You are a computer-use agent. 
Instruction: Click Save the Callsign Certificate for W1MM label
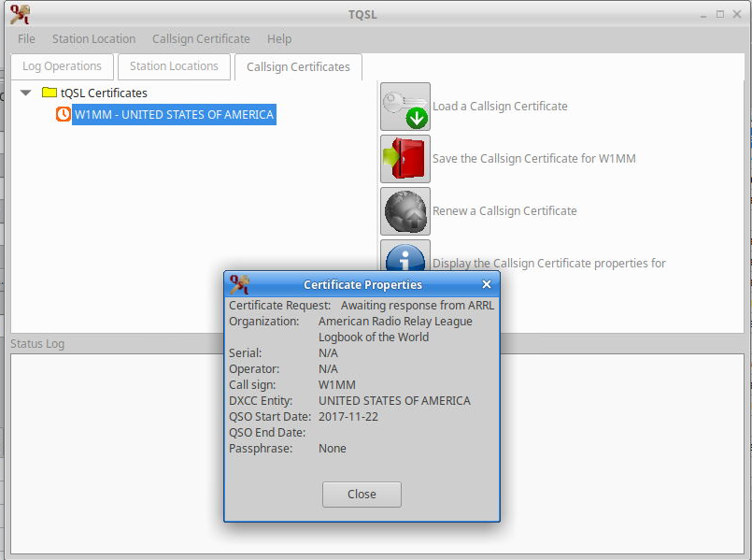(x=534, y=159)
